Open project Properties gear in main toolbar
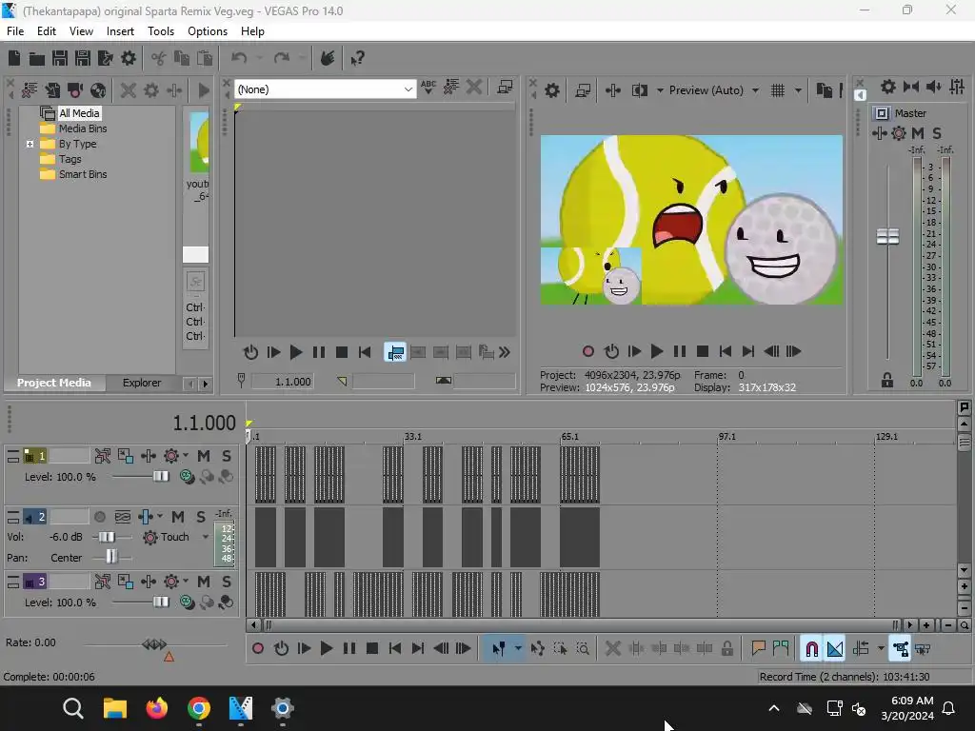975x731 pixels. [x=129, y=58]
